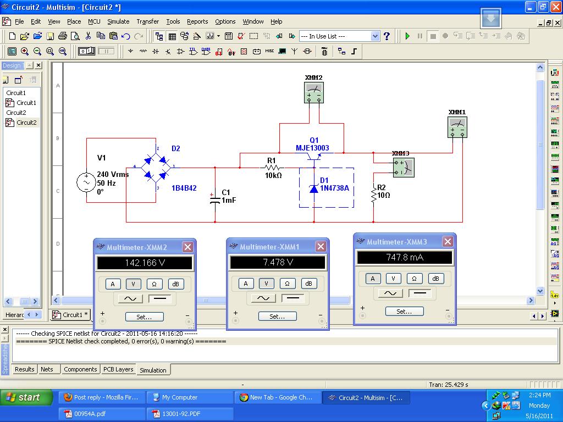
Task: Click Set... on Multimeter-XMM1
Action: (x=278, y=316)
